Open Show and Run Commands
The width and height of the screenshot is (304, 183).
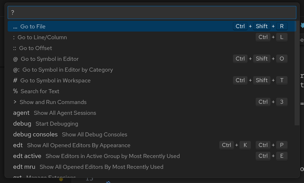[x=53, y=102]
